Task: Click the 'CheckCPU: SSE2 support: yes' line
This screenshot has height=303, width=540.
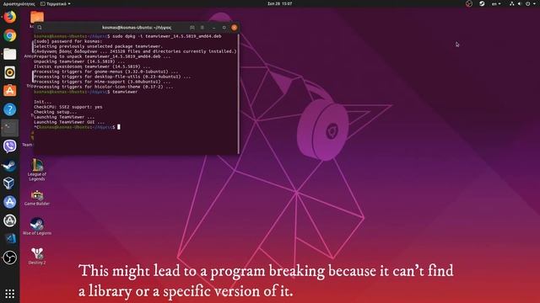Action: pyautogui.click(x=67, y=107)
